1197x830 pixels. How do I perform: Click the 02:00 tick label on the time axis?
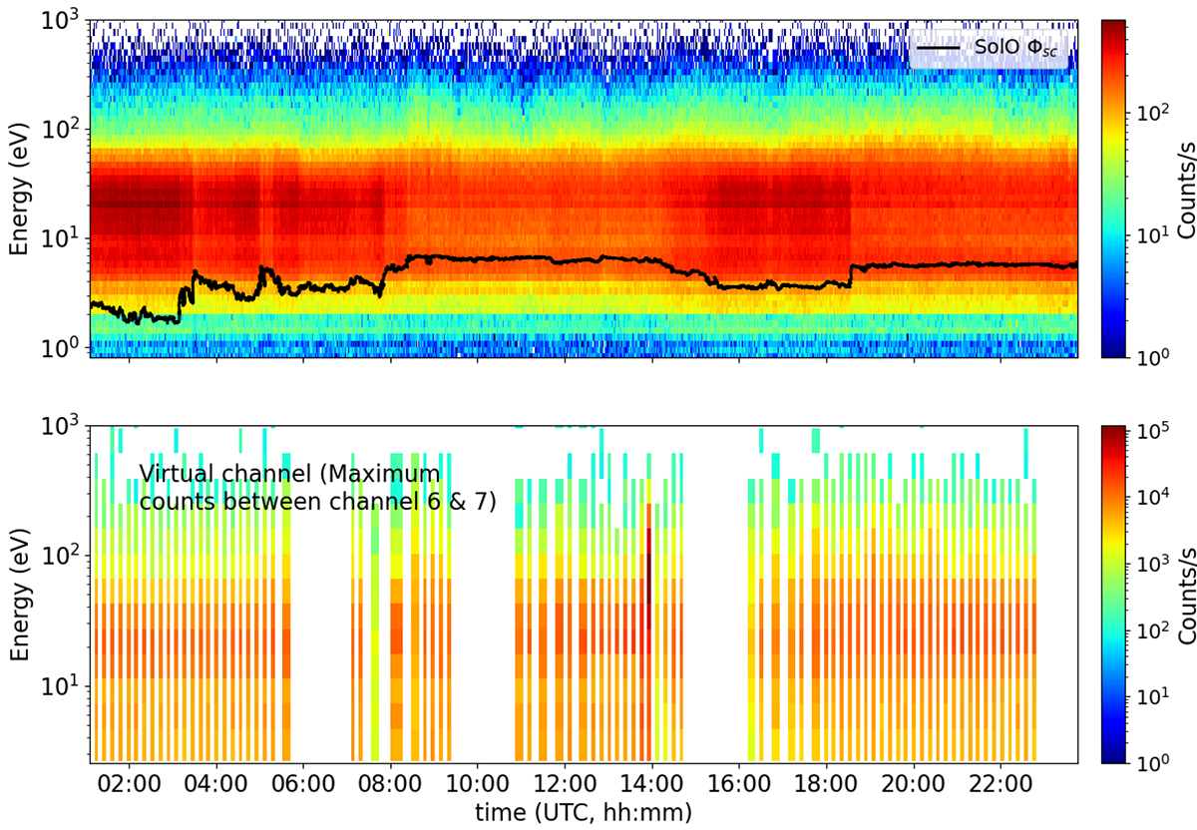click(x=129, y=783)
